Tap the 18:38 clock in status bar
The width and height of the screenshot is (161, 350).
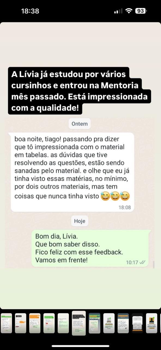coord(30,11)
